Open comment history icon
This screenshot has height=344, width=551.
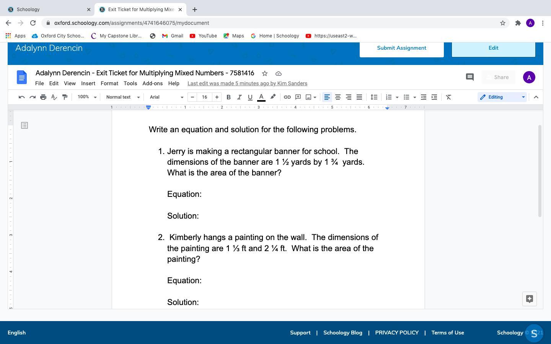click(x=470, y=77)
